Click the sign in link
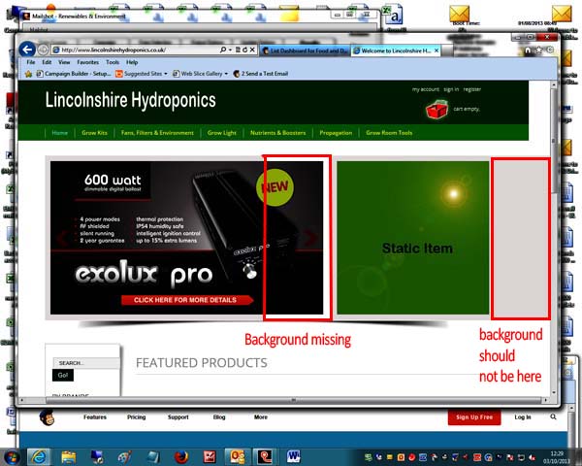The width and height of the screenshot is (582, 466). click(x=451, y=89)
